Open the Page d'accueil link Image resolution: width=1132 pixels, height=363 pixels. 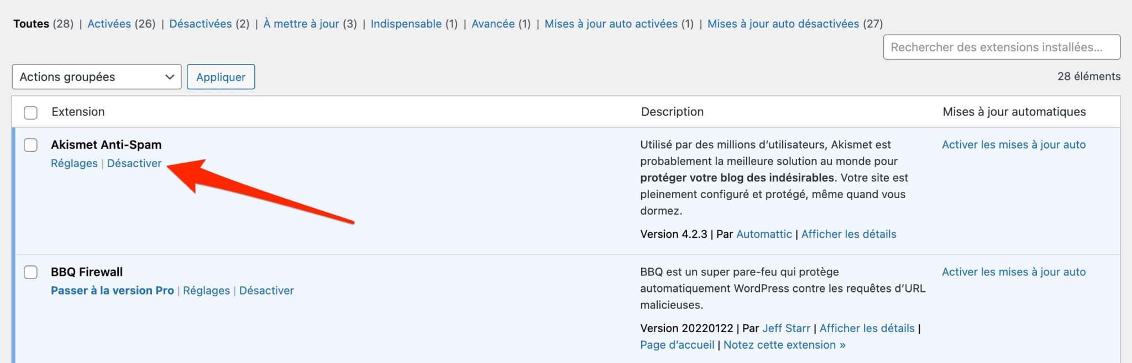pyautogui.click(x=677, y=345)
